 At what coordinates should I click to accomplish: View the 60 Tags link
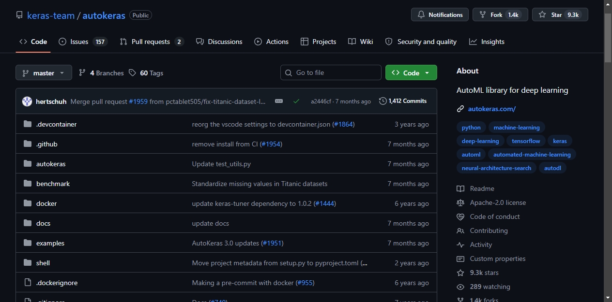coord(146,73)
